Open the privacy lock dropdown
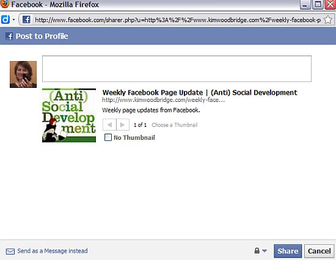Screen dimensions: 336x260 pos(260,251)
